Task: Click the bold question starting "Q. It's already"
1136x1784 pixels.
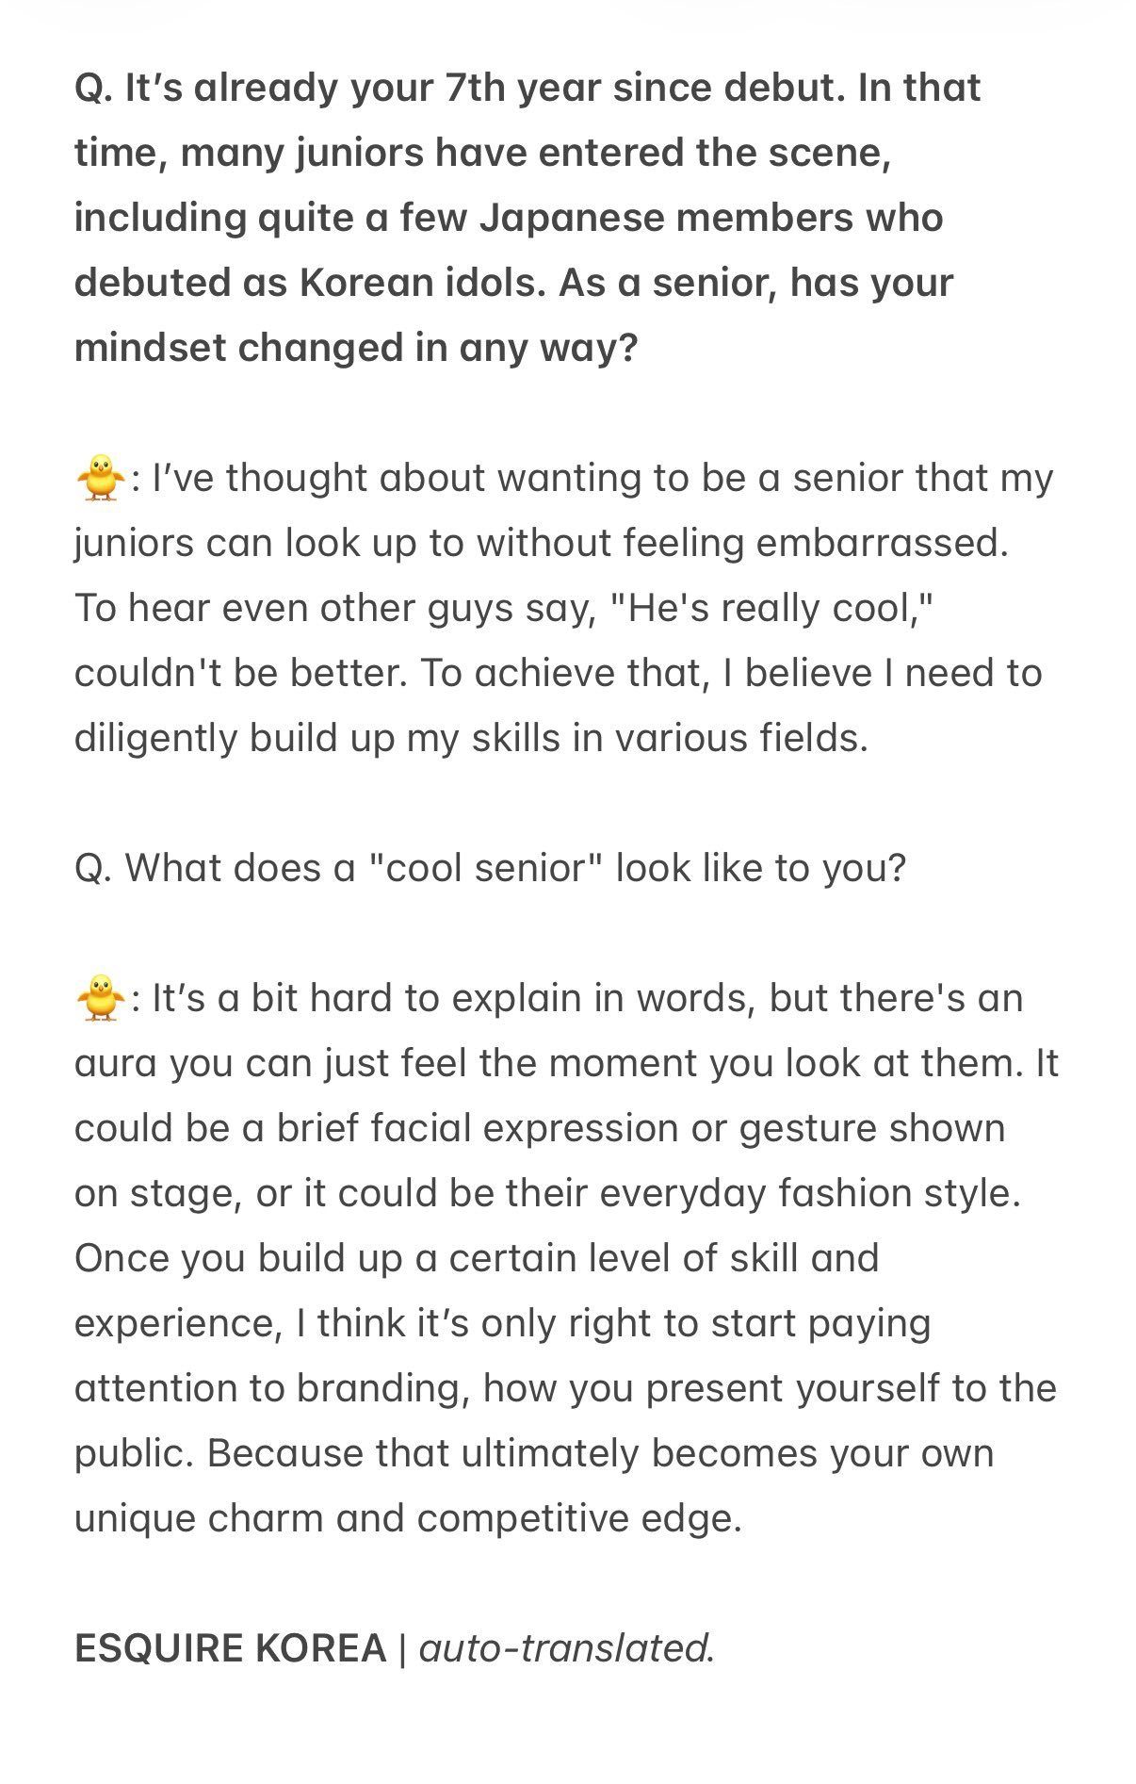Action: [x=527, y=218]
